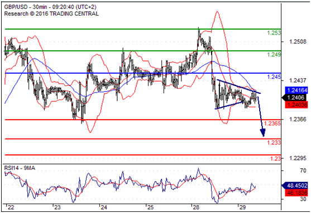Click the RSI average tag 46.1836
Screen dimensions: 311x213
click(296, 192)
